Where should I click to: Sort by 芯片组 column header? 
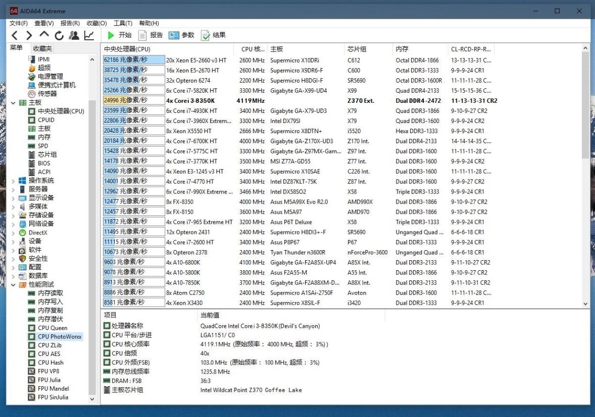(368, 49)
